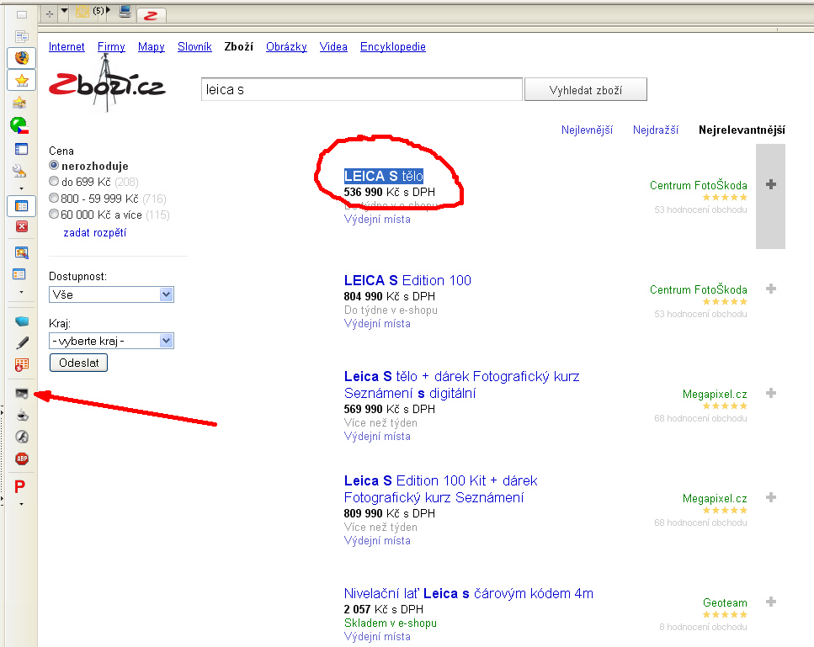Sort results by Nejlevnější
Viewport: 814px width, 647px height.
[587, 130]
